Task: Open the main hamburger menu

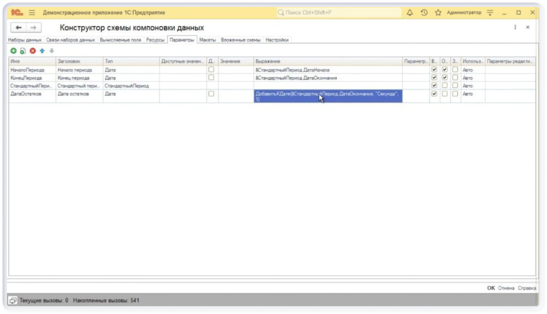Action: (x=32, y=13)
